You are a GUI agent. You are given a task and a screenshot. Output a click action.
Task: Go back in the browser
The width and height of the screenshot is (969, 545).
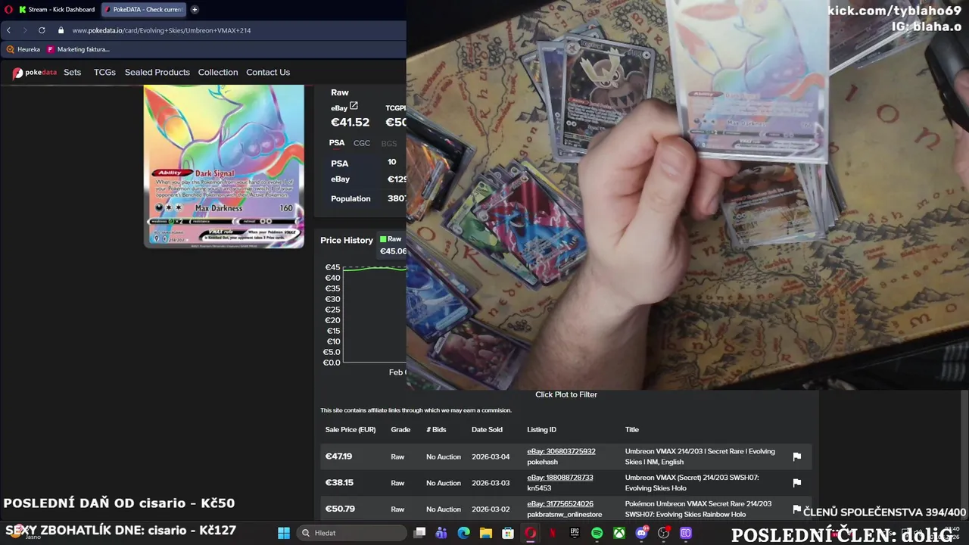(8, 30)
